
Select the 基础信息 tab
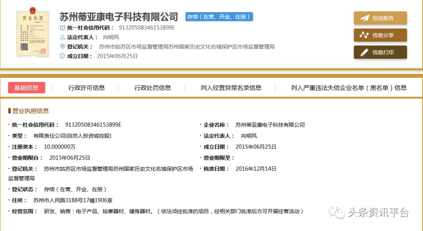(x=27, y=88)
